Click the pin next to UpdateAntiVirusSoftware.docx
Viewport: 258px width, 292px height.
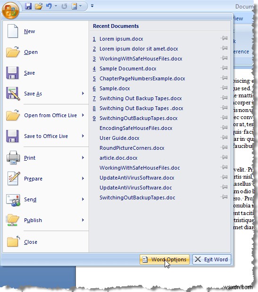[x=224, y=177]
